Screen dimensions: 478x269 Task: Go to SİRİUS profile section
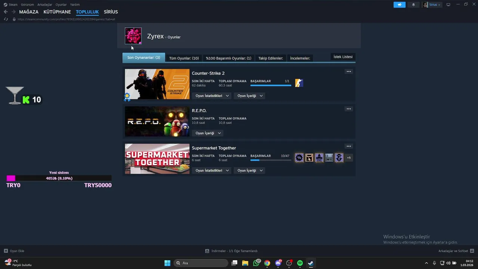(x=111, y=12)
